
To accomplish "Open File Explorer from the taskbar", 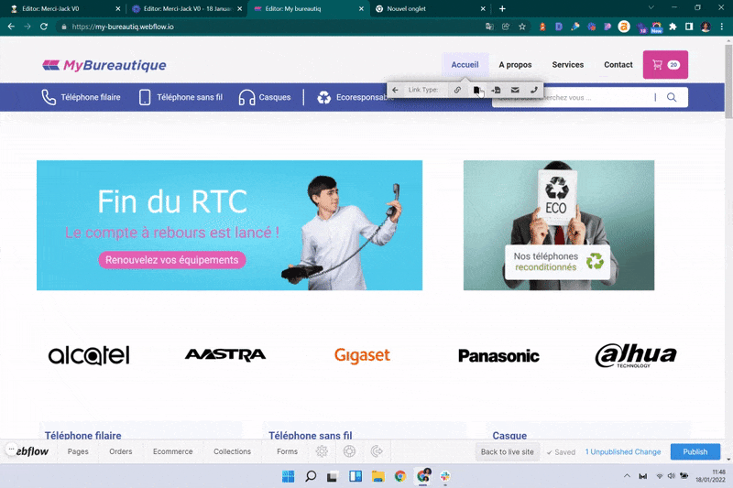I will 377,476.
